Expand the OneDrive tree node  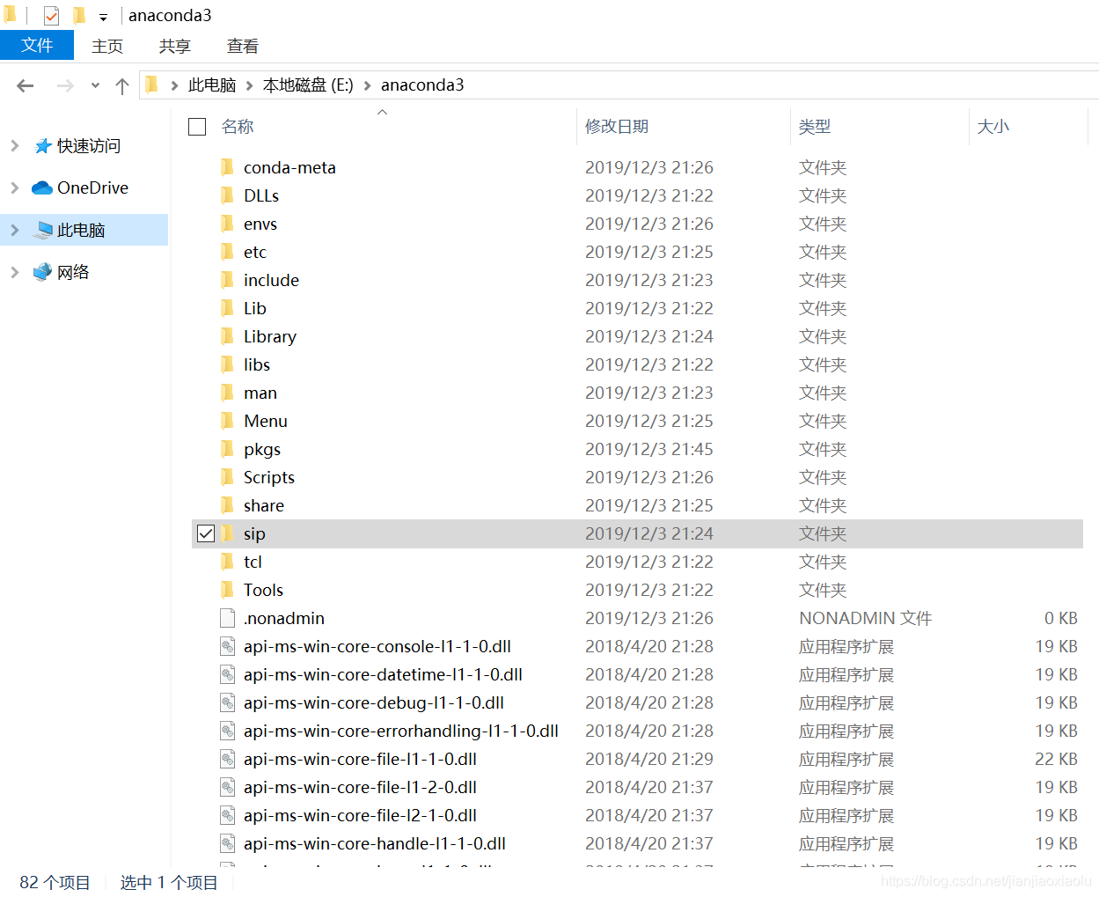pos(14,187)
